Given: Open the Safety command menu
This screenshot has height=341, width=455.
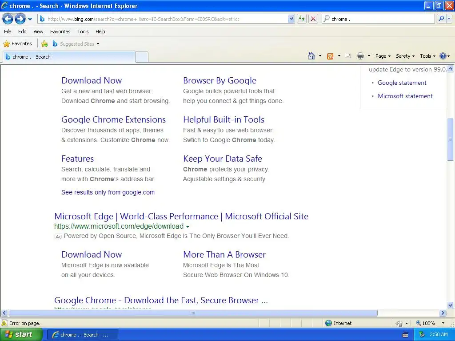Looking at the screenshot, I should point(405,56).
